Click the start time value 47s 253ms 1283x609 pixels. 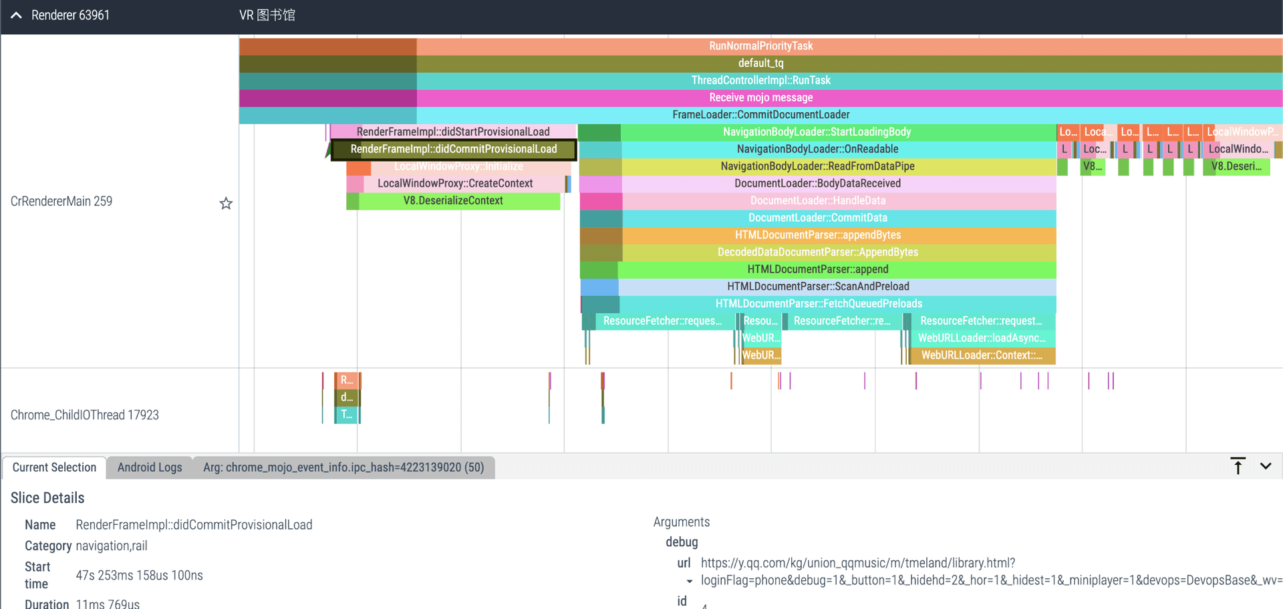(139, 576)
